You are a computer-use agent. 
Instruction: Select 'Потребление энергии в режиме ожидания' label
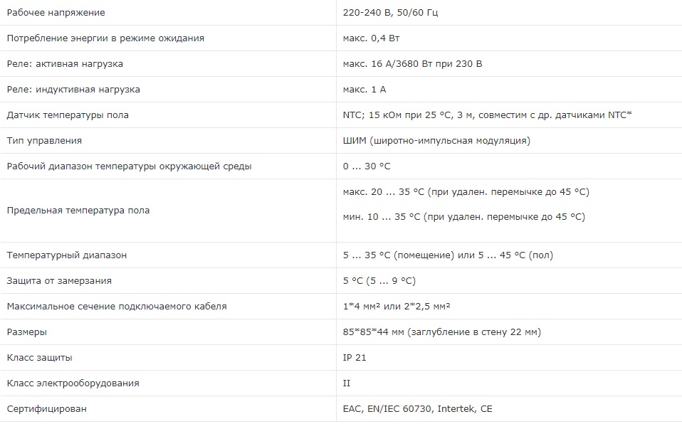[105, 38]
